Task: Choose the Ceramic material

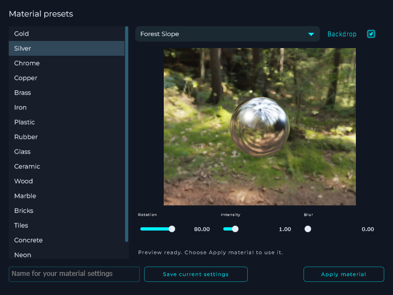Action: (x=67, y=166)
